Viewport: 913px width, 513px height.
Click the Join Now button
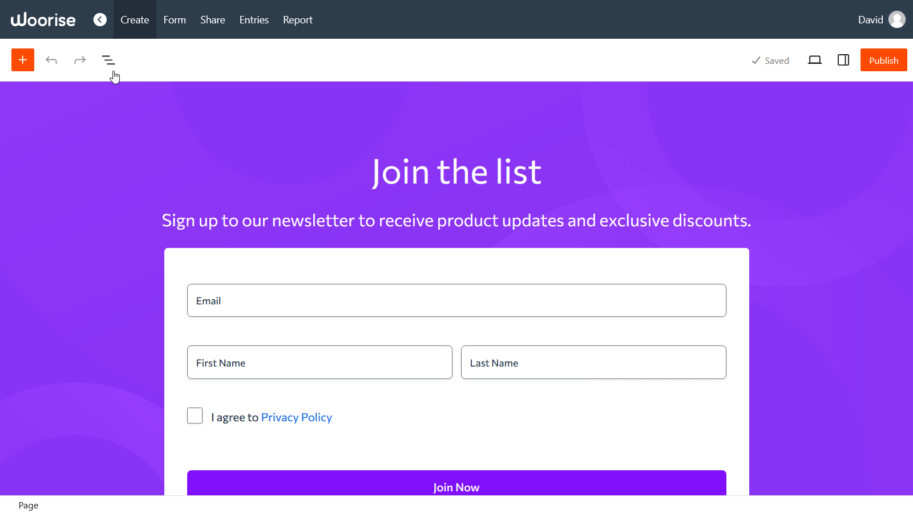click(x=456, y=487)
